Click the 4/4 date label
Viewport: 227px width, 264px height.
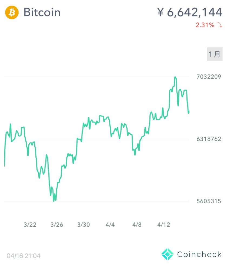click(110, 225)
